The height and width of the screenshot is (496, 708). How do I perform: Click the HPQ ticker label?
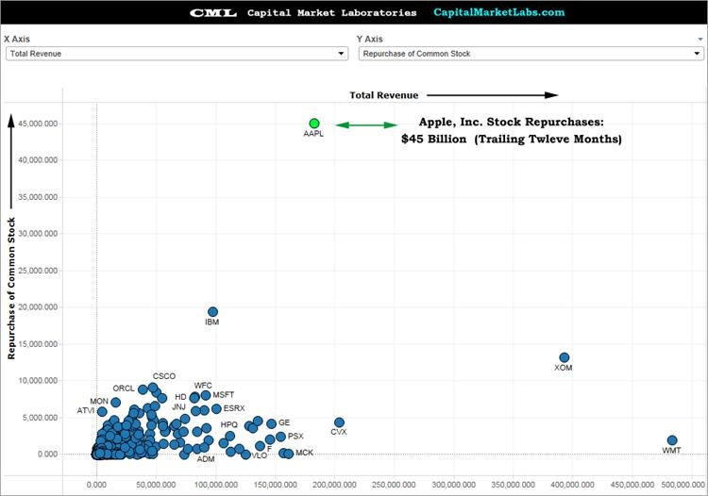coord(229,424)
